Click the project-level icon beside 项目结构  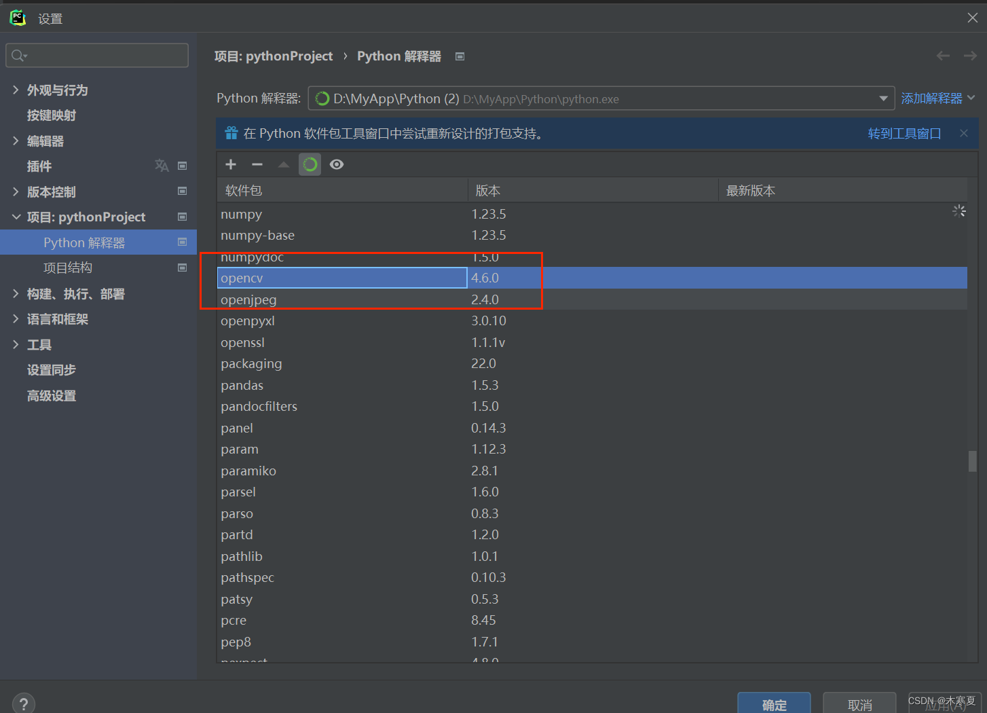(182, 268)
